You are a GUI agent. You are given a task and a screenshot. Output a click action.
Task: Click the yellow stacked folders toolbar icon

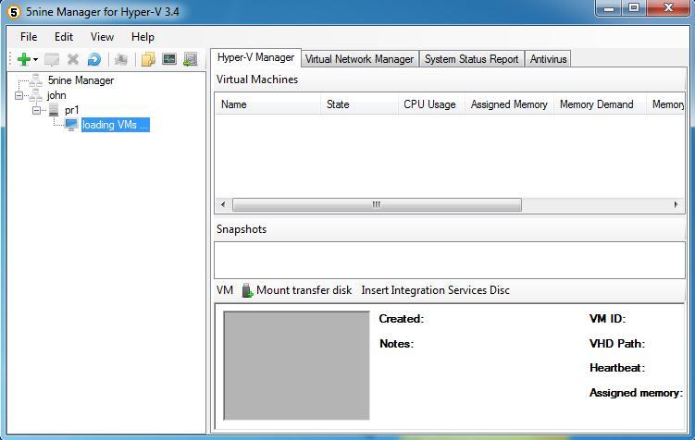[148, 59]
